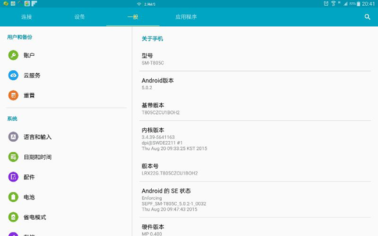Image resolution: width=378 pixels, height=236 pixels.
Task: Click the green battery icon for 电池
Action: [13, 197]
